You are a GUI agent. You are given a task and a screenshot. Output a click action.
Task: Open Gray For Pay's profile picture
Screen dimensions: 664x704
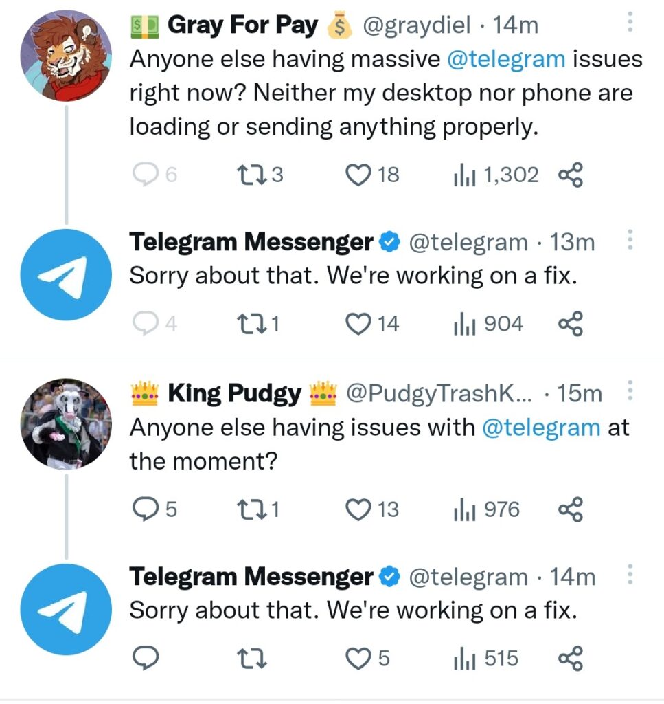(66, 57)
